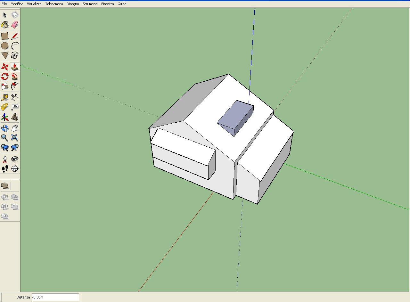
Task: Select the Tape Measure tool
Action: pyautogui.click(x=5, y=97)
